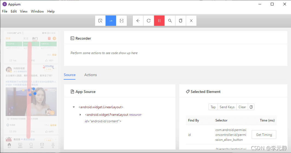The image size is (291, 153).
Task: Open the File menu
Action: tap(5, 11)
